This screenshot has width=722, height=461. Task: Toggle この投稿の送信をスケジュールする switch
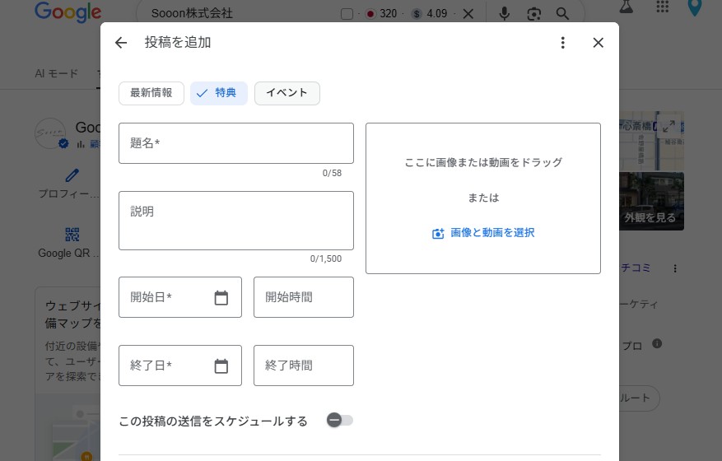(340, 420)
